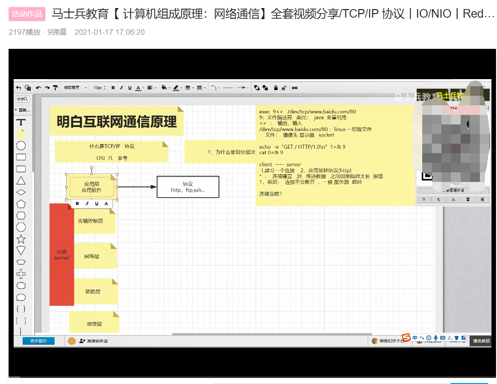497x384 pixels.
Task: Click the back arrow icon in the editor toolbar
Action: pos(18,88)
